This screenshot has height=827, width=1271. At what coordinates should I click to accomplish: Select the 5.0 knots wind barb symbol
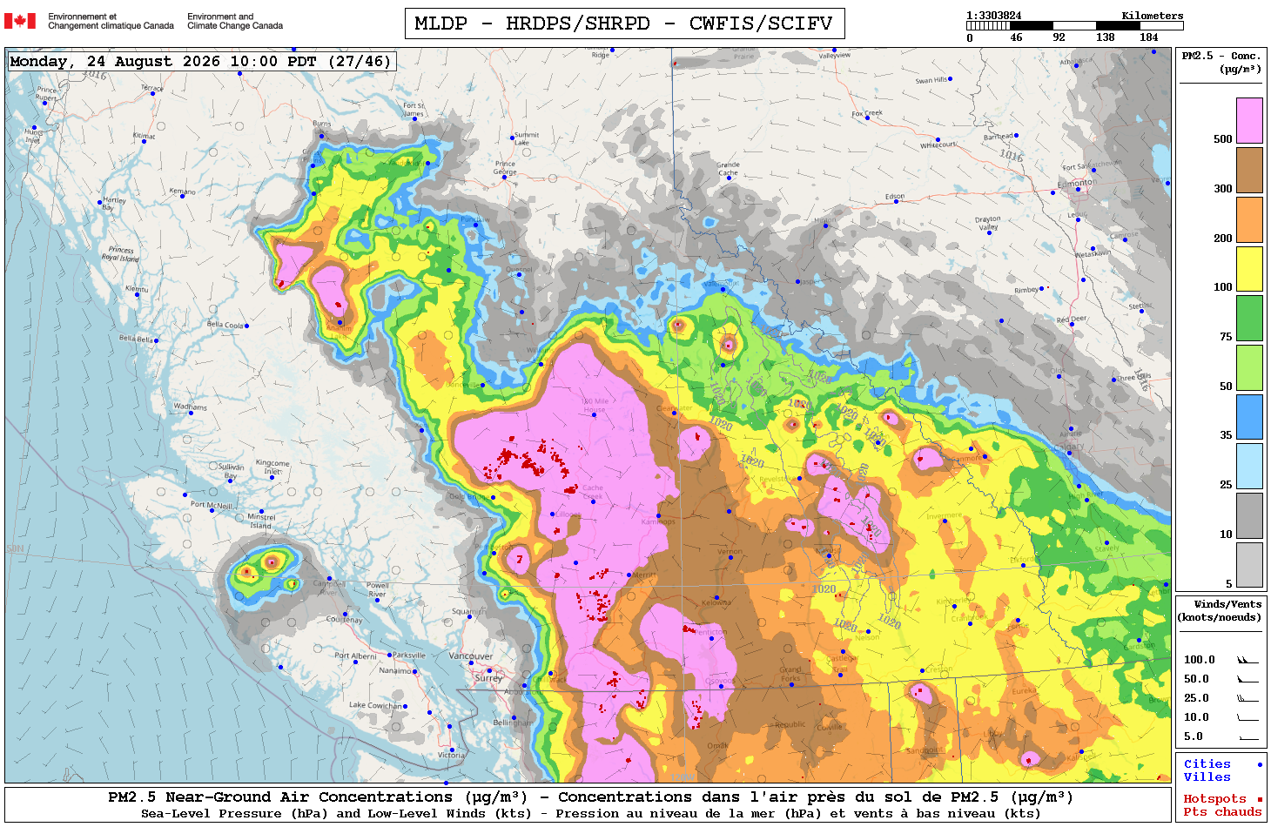[x=1247, y=736]
